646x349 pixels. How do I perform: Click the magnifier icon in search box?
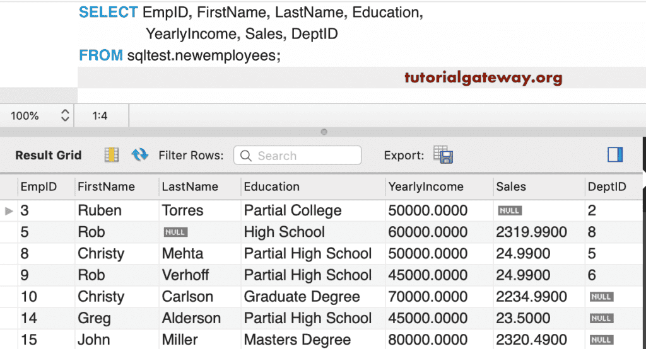tap(246, 156)
